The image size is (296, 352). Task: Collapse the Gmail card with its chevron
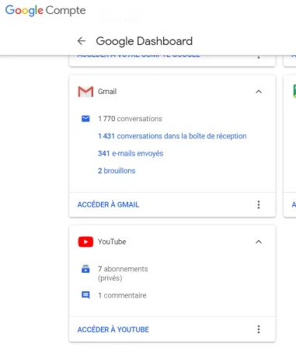point(259,92)
